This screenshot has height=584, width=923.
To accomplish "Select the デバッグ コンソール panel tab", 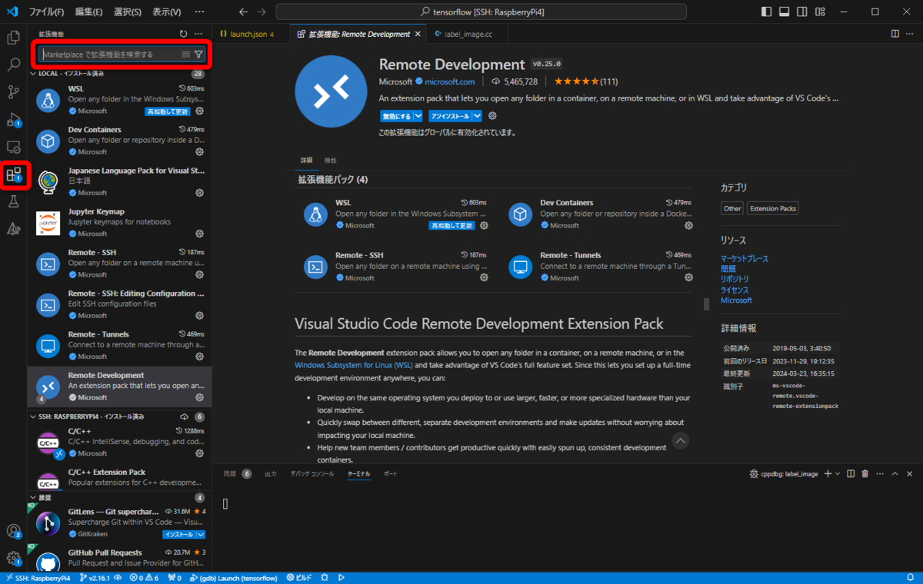I will point(312,474).
